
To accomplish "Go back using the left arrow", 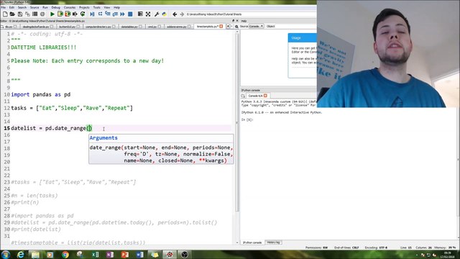I will 175,14.
